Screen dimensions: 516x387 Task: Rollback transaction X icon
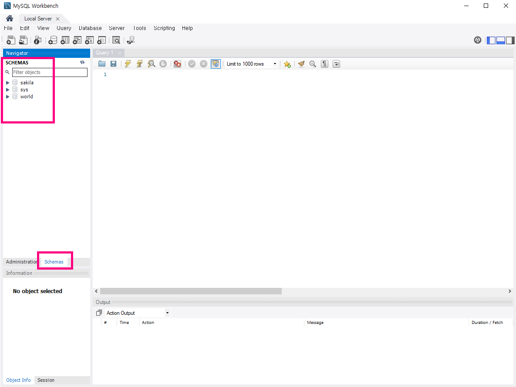(204, 64)
